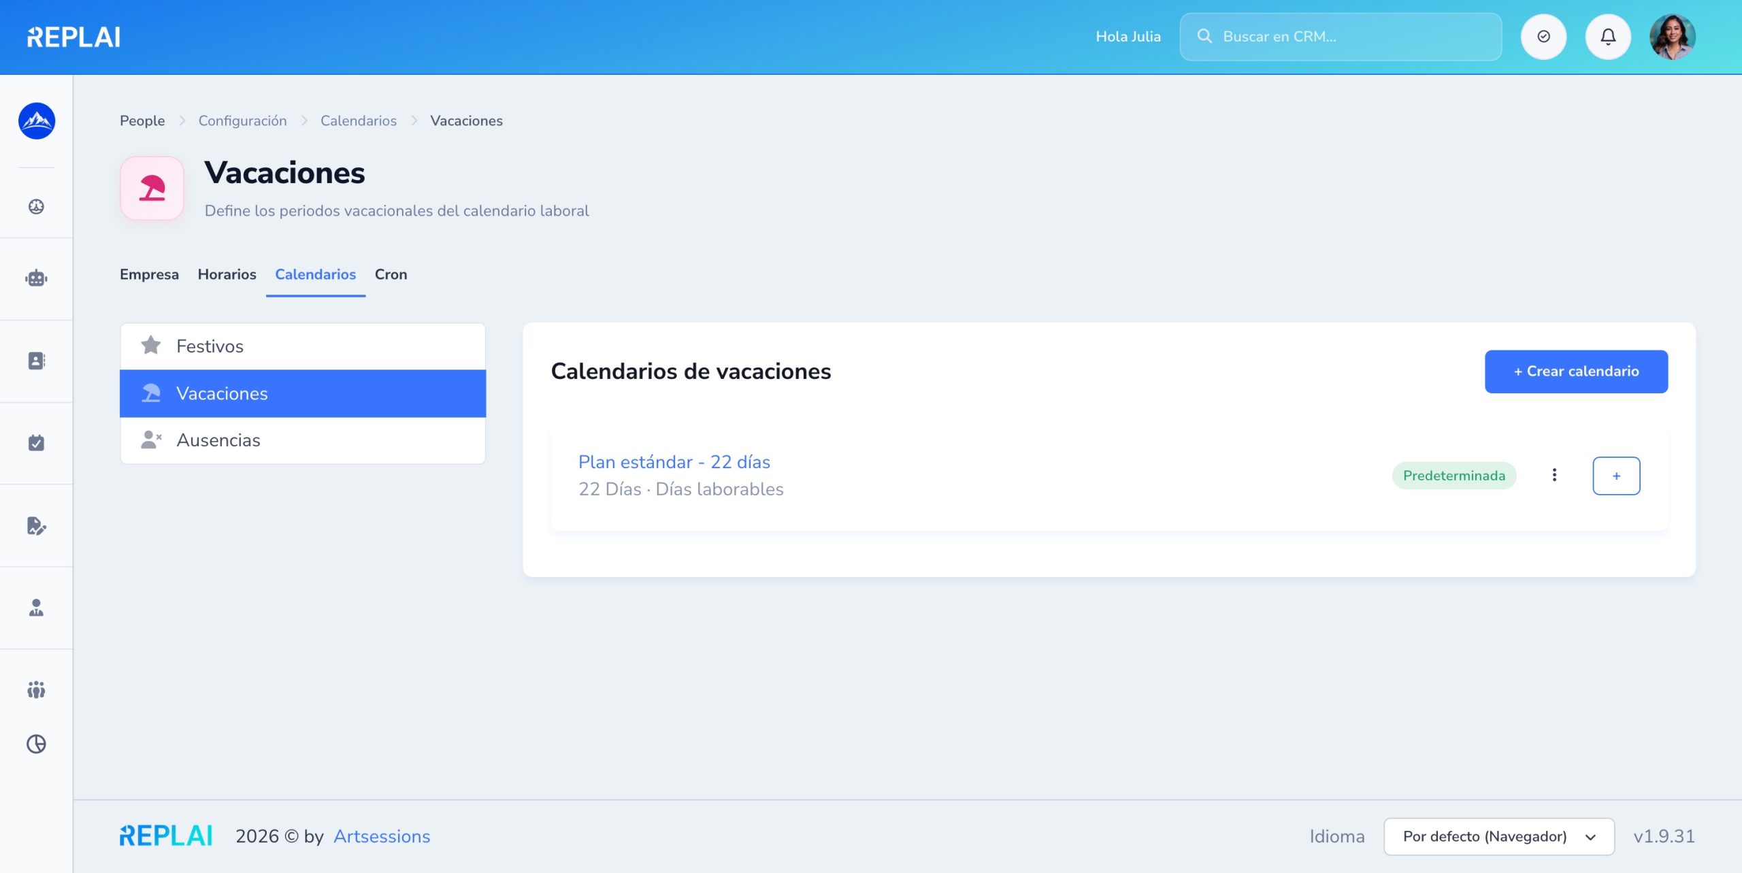1742x873 pixels.
Task: Click the footer REPLAI logo
Action: point(166,836)
